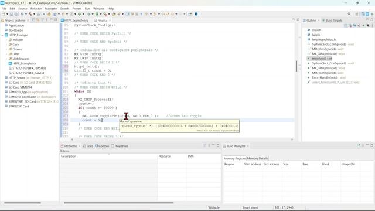Click the Start address column header
375x211 pixels.
coord(253,164)
